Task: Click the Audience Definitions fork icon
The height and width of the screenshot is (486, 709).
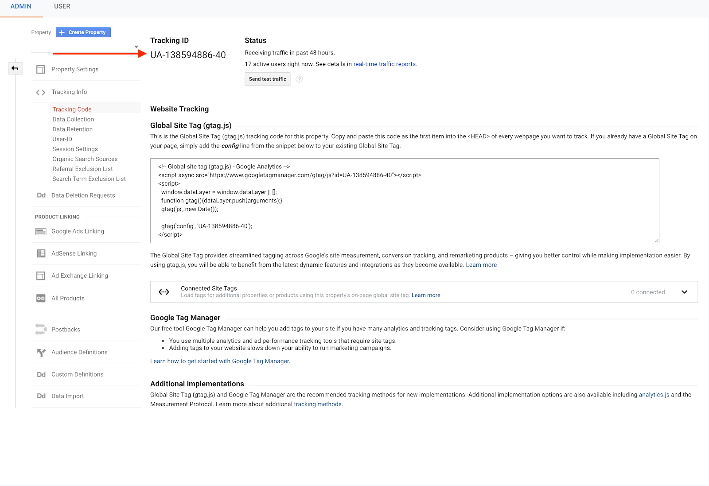Action: (41, 353)
